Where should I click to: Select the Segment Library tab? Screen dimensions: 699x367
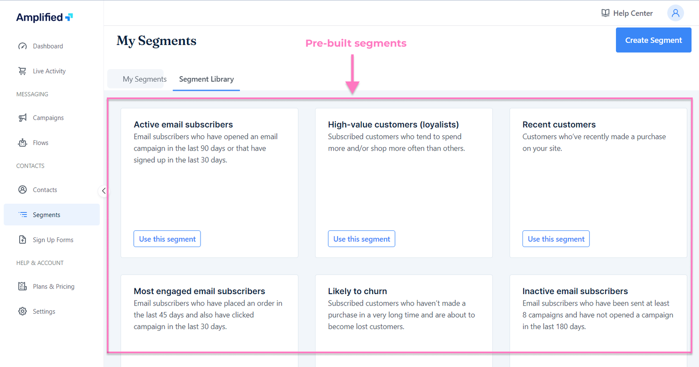click(x=206, y=79)
